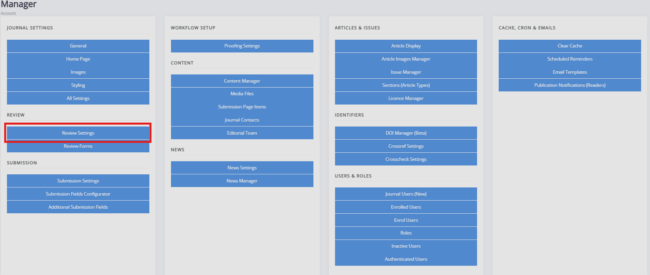Viewport: 650px width, 275px height.
Task: Open Scheduled Reminders
Action: 570,59
